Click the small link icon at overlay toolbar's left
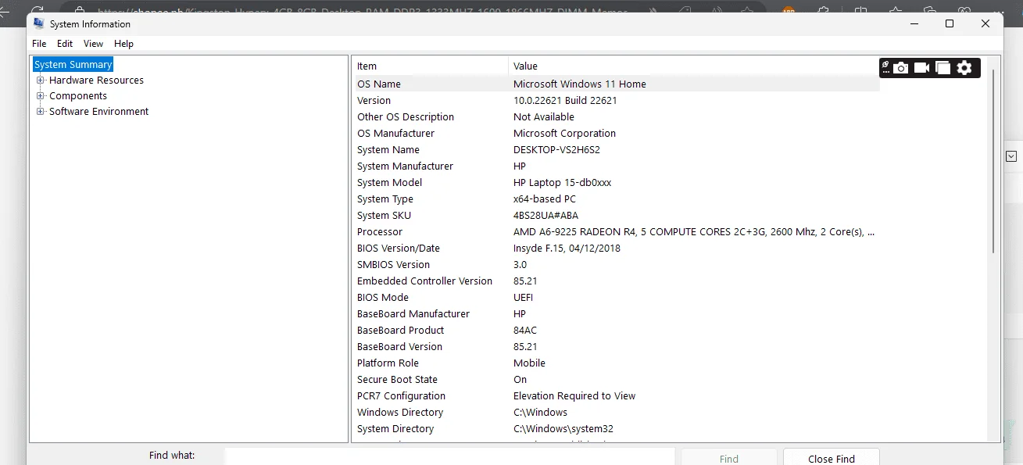 [x=886, y=66]
